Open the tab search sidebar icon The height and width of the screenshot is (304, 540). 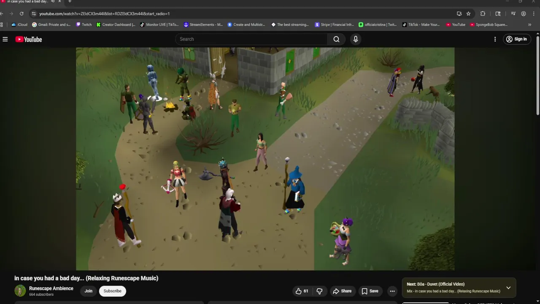pos(498,14)
